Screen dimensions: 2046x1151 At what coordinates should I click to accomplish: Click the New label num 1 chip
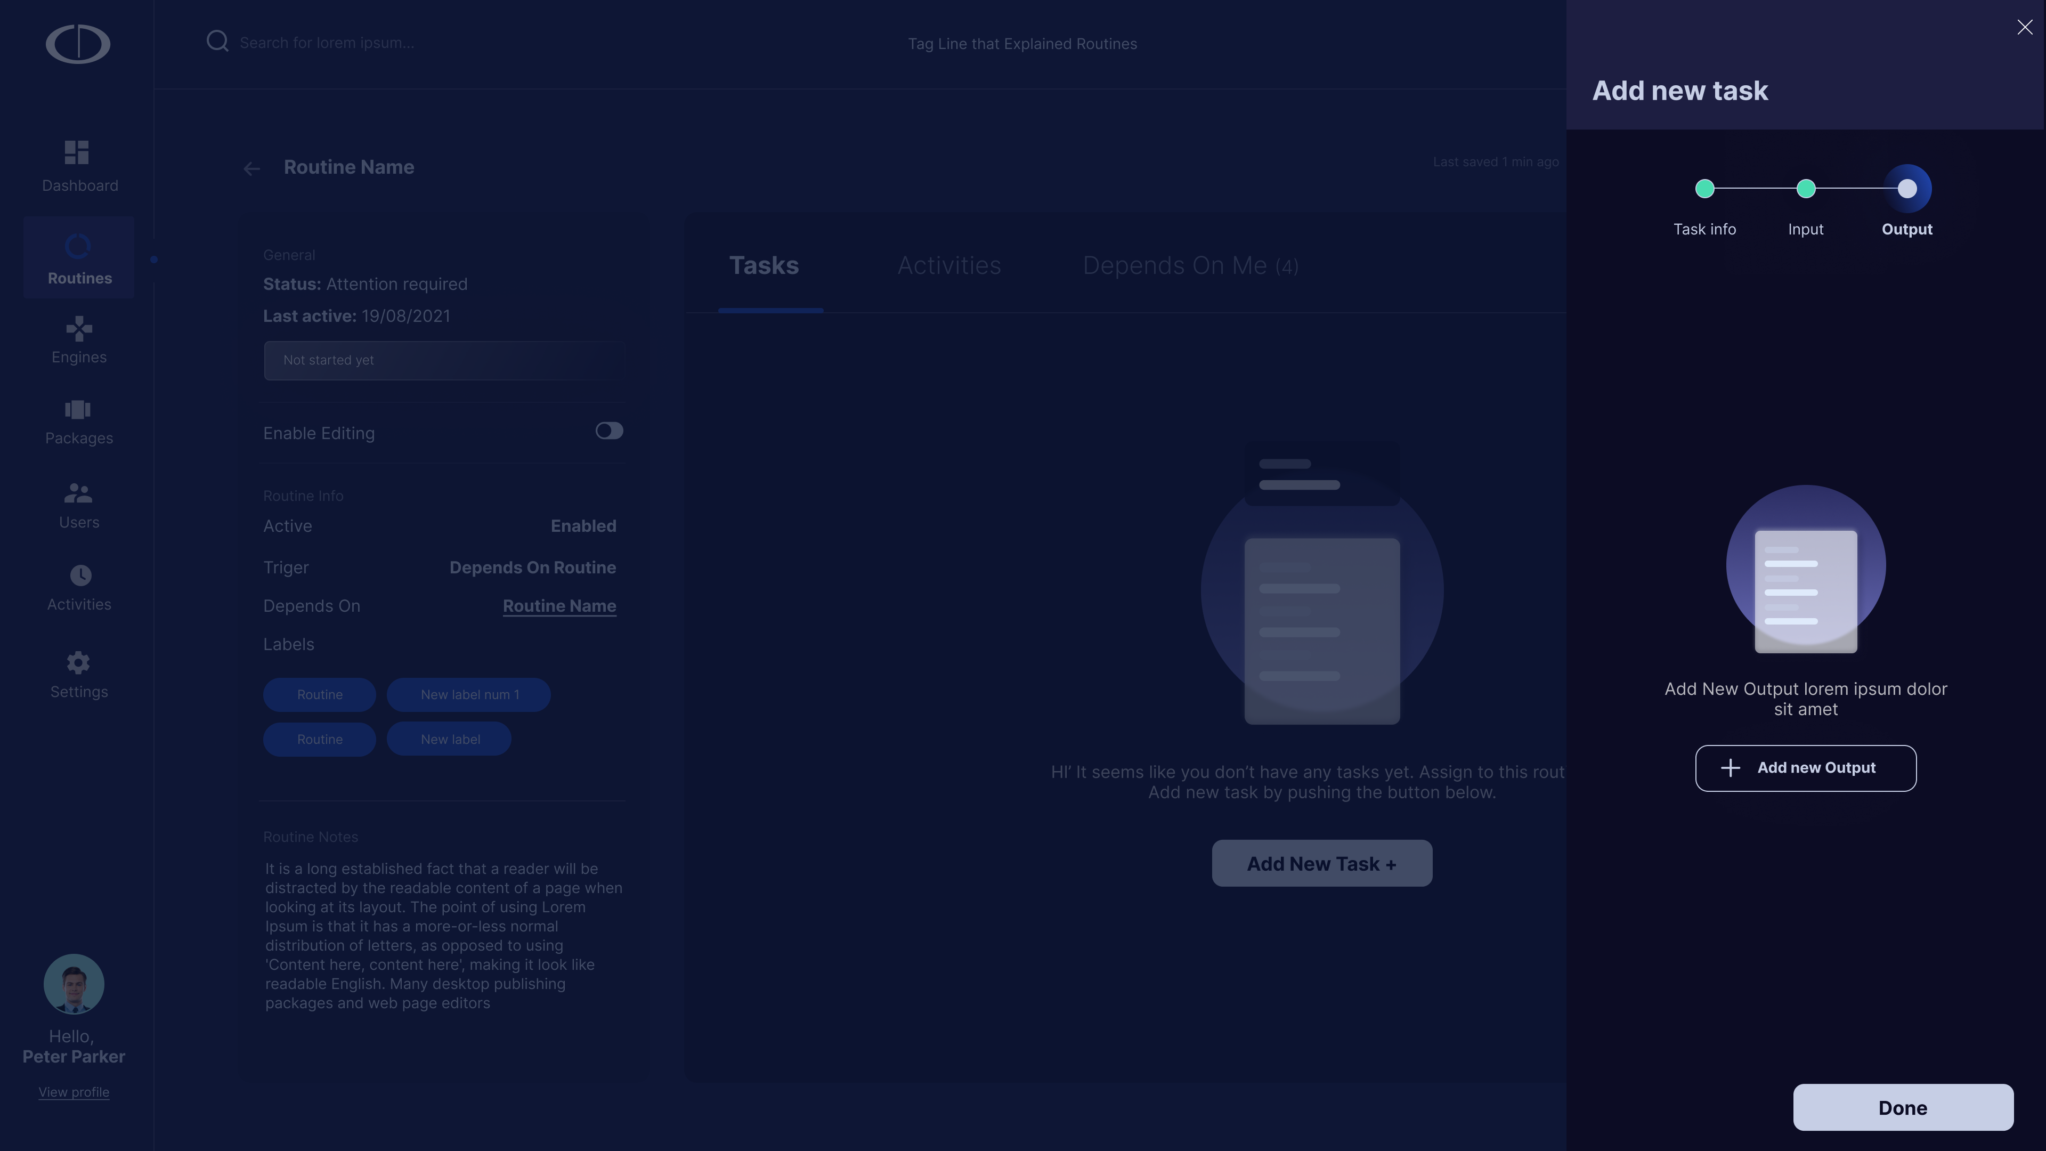[469, 695]
